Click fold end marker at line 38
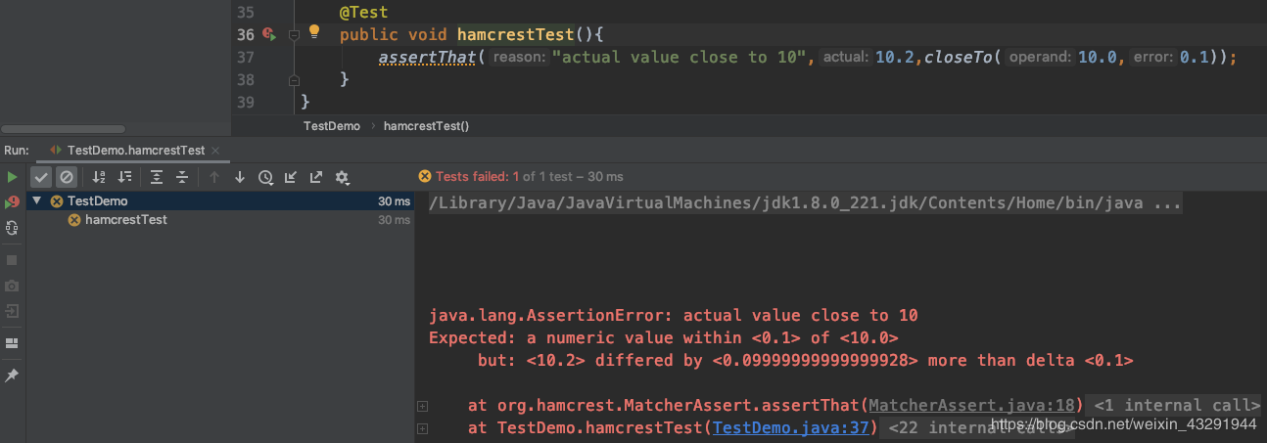Viewport: 1267px width, 443px height. (294, 79)
